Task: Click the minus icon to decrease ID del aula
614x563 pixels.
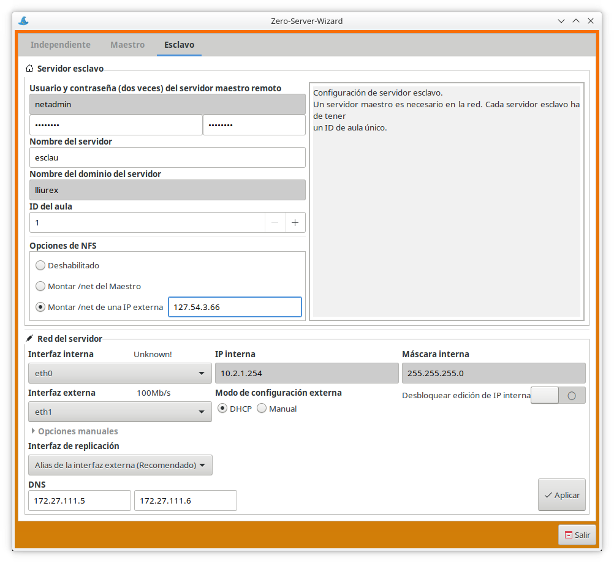Action: click(x=275, y=223)
